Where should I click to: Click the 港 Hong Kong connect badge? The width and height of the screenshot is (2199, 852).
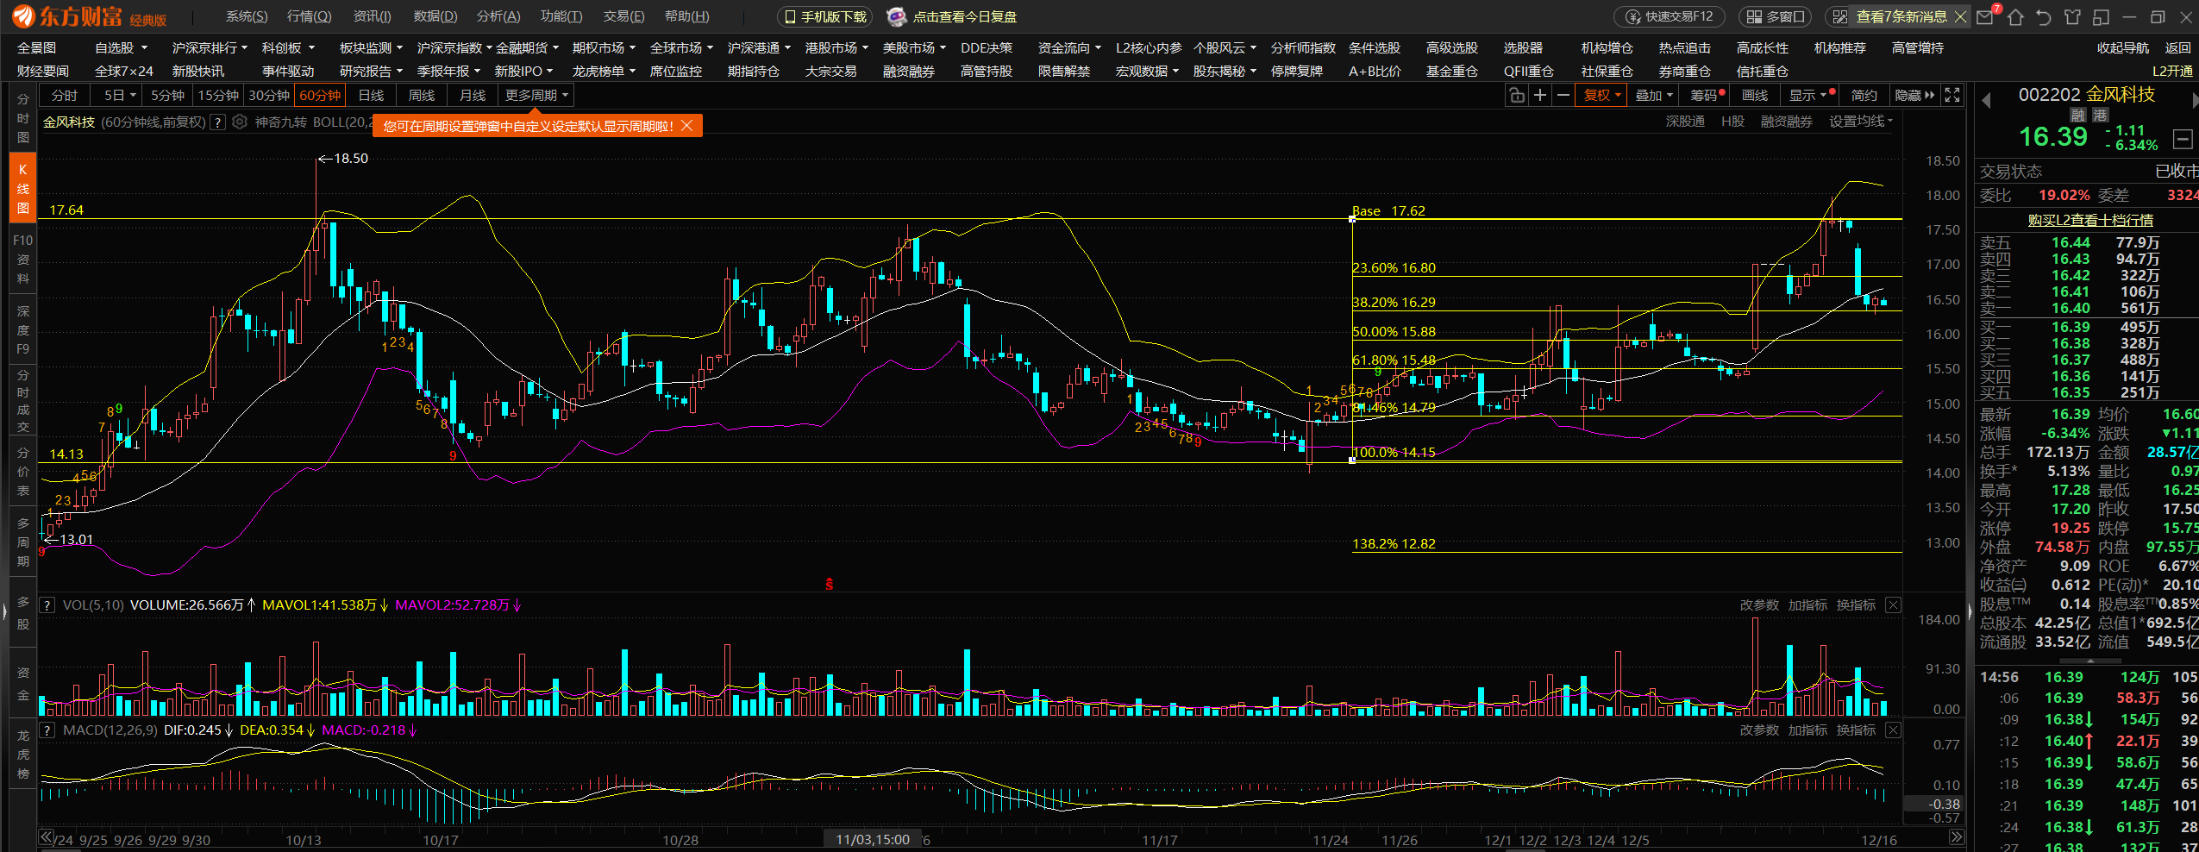(2100, 116)
